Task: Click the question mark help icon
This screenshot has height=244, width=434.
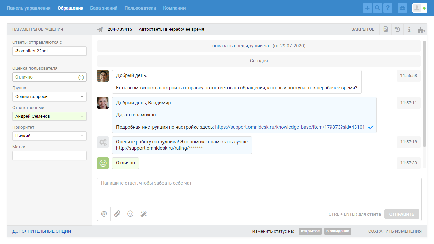Action: [x=388, y=8]
